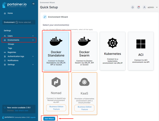Select the Docker Swarm environment card
The image size is (159, 121).
tap(84, 51)
